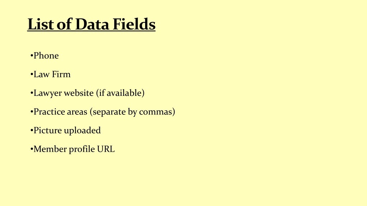
Task: Click the 'Member profile URL' bullet line
Action: (72, 149)
